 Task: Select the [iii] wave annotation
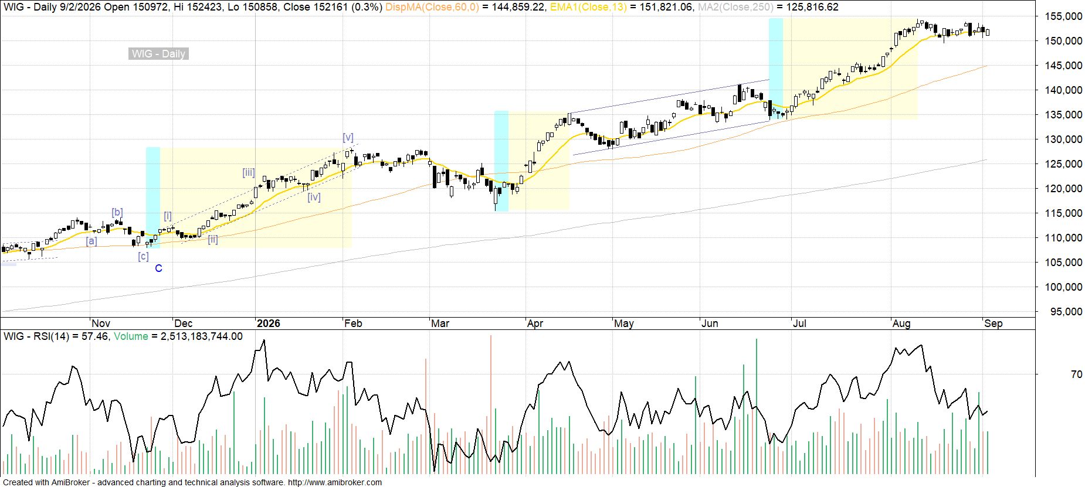click(x=249, y=172)
